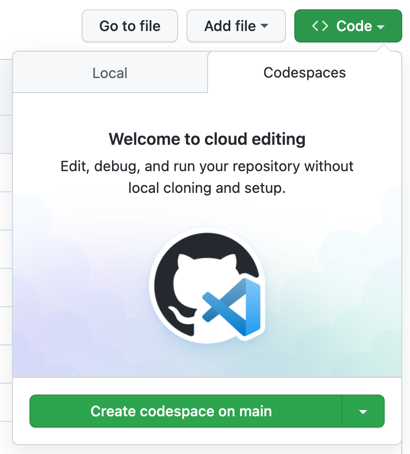Open codespace options dropdown arrow

[x=363, y=411]
